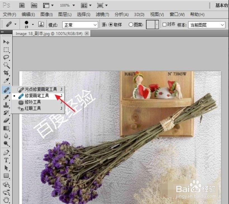Open the zoom level 100% dropdown
Screen dimensions: 229x204
click(67, 5)
